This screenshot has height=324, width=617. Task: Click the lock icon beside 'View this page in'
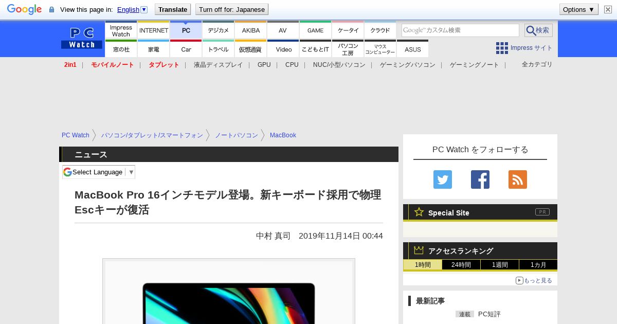pos(51,10)
